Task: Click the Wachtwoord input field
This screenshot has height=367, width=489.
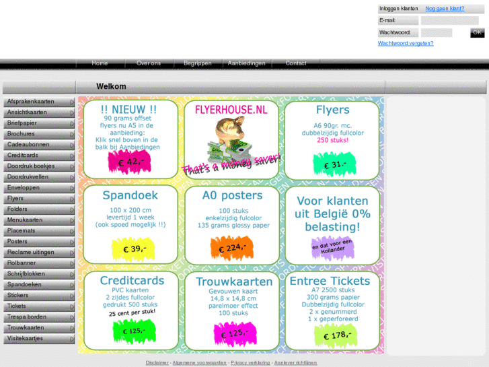Action: point(437,32)
